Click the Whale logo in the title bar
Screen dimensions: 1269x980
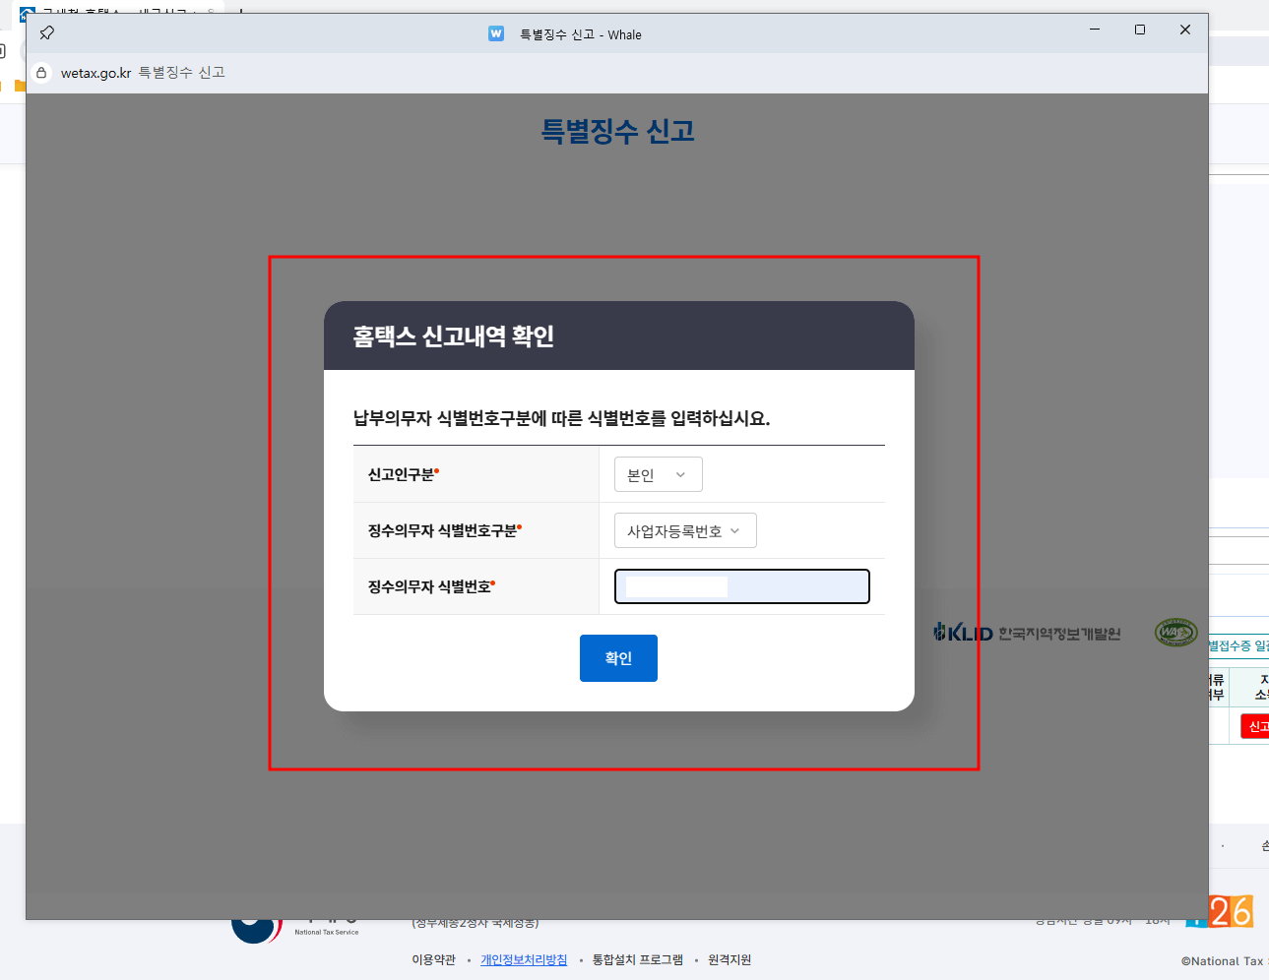coord(495,33)
